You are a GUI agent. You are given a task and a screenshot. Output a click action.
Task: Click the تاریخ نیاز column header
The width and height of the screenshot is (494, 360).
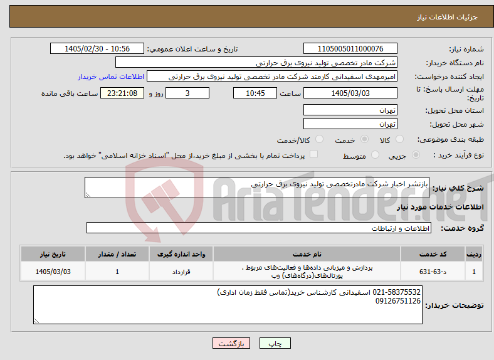[53, 254]
